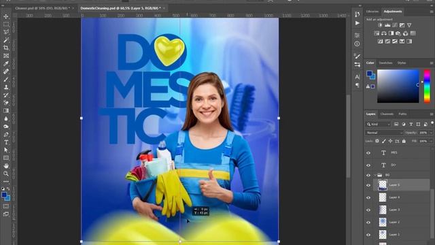Image resolution: width=435 pixels, height=245 pixels.
Task: Add a Curves adjustment
Action: [395, 25]
